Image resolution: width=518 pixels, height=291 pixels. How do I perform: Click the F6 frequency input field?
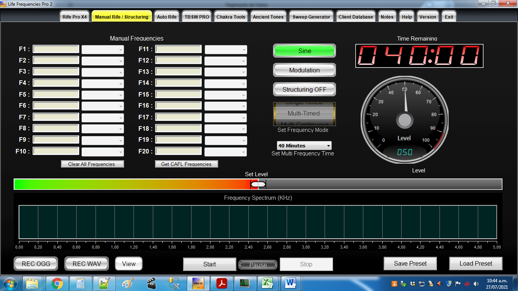click(56, 105)
